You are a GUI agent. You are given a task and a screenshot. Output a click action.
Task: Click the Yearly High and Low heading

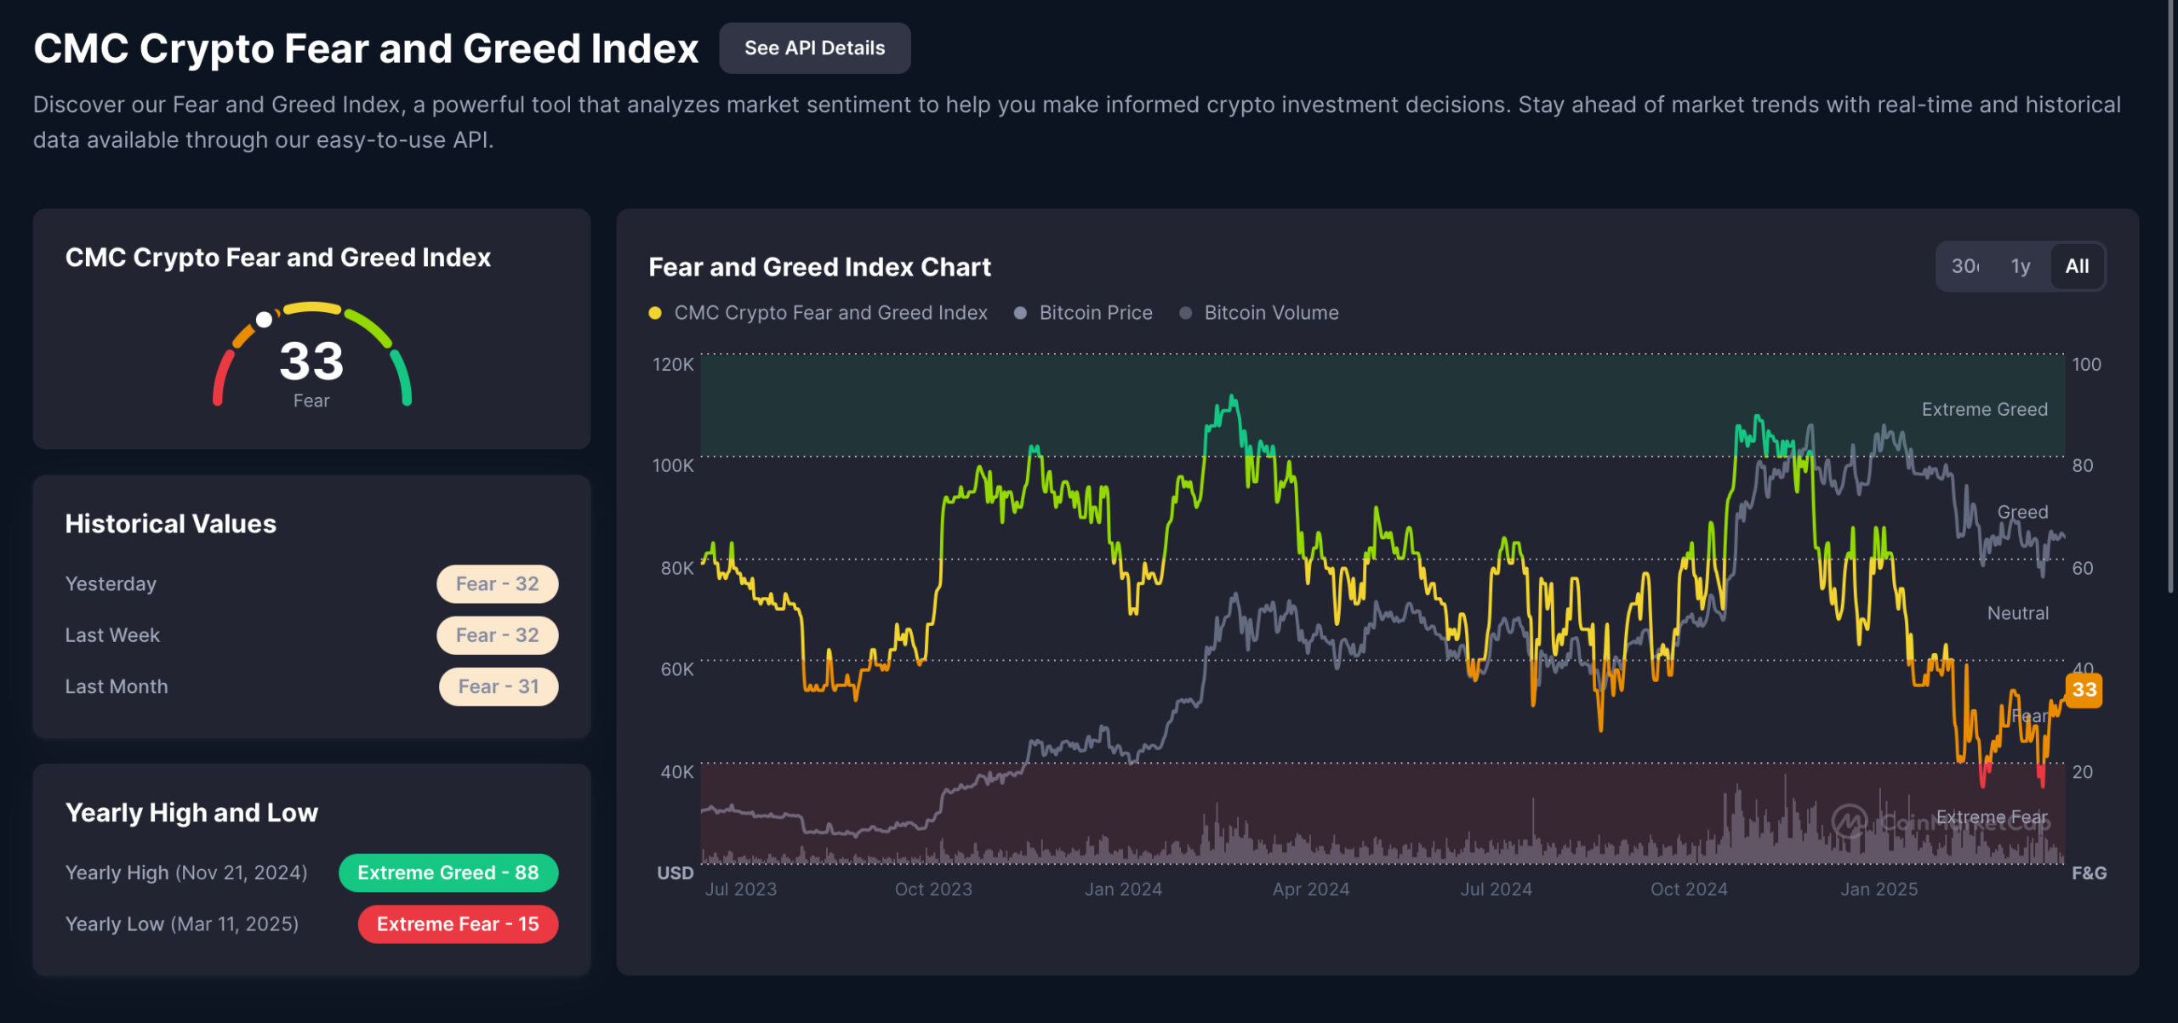[191, 813]
